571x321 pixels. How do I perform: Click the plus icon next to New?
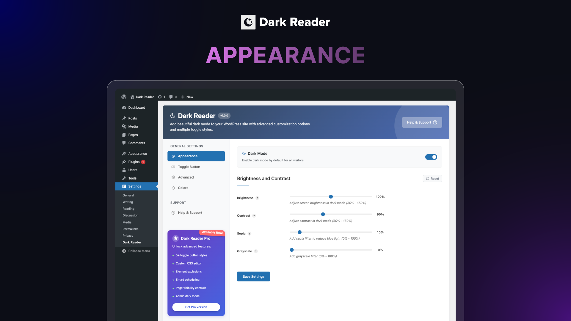click(183, 97)
